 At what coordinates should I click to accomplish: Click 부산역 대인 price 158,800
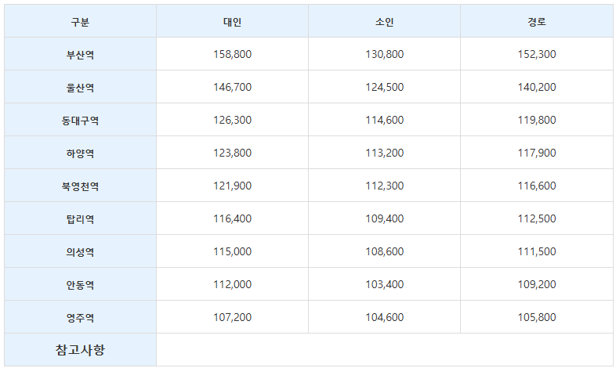click(x=232, y=55)
